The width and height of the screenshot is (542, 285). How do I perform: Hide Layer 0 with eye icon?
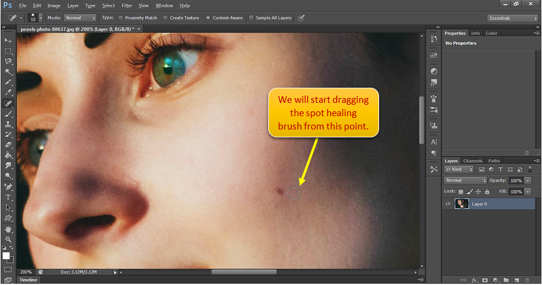pos(448,204)
